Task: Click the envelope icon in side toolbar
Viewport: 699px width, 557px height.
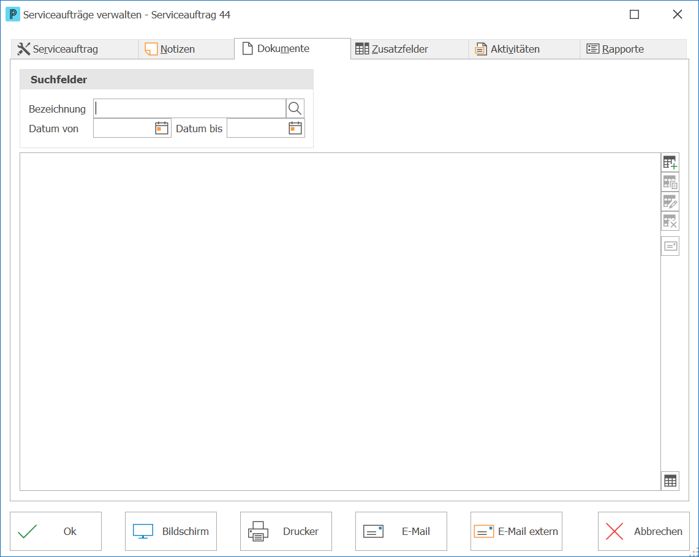Action: pos(670,246)
